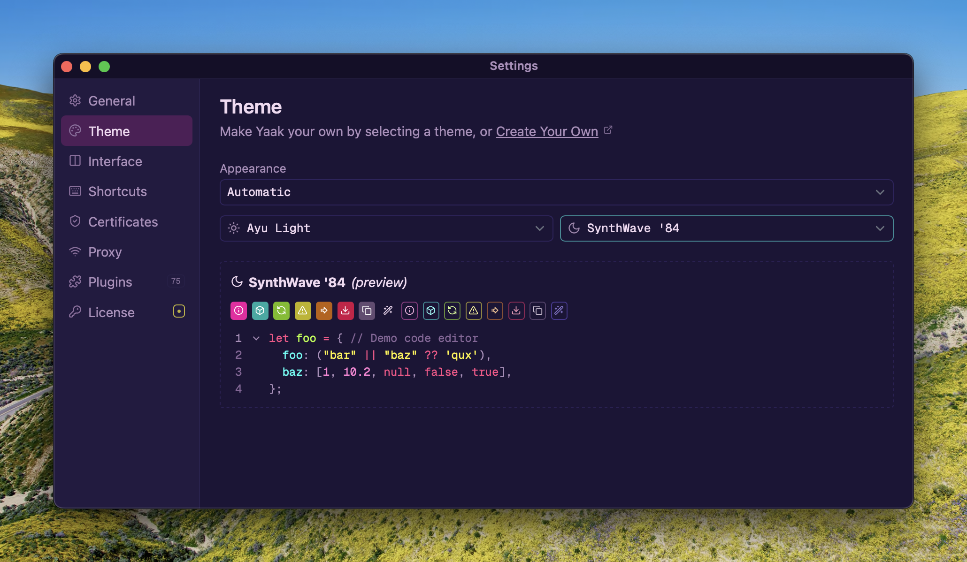Select the Proxy settings tab

[x=105, y=252]
